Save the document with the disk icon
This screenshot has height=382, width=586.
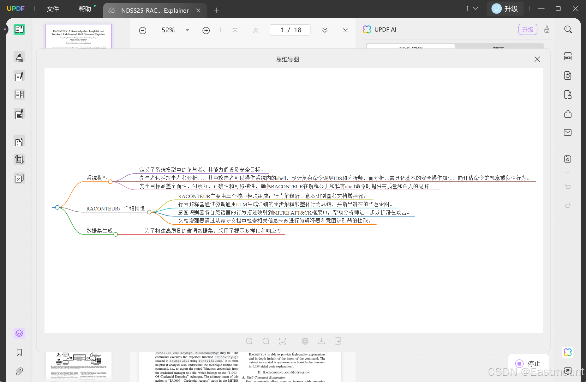click(x=568, y=159)
